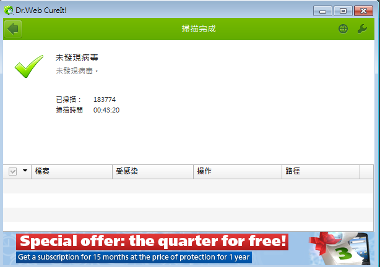
Task: Click the Dr.Web CureIt! title bar logo
Action: (9, 10)
